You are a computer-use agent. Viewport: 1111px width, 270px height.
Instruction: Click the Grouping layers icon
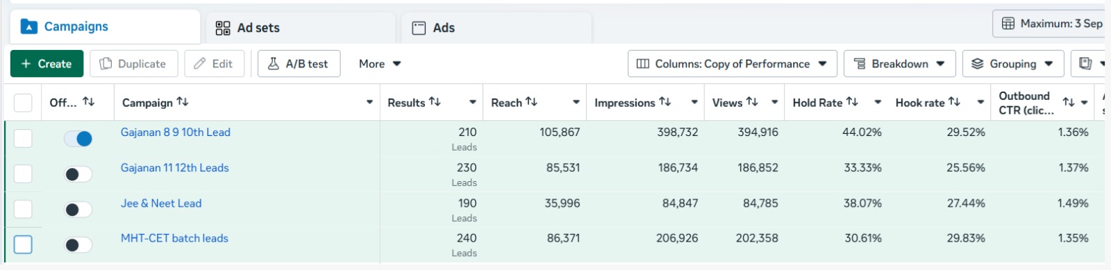978,64
